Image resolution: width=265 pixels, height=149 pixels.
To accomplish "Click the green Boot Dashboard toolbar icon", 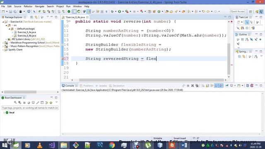I will pos(69,12).
